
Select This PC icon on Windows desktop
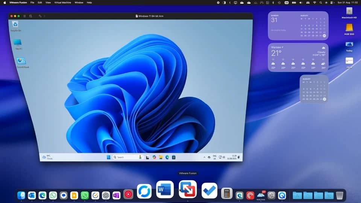coord(18,44)
